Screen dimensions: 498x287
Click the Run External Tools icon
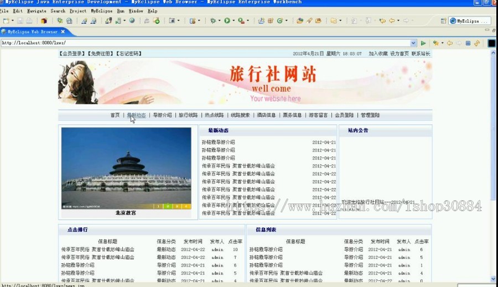[241, 21]
